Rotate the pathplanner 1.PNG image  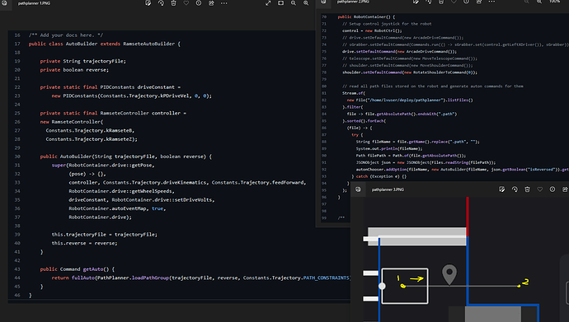161,3
